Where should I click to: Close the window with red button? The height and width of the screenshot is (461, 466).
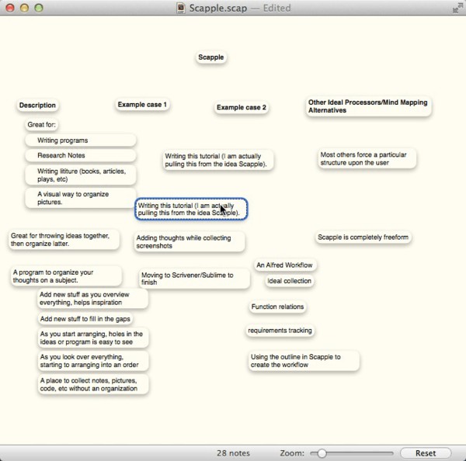pyautogui.click(x=10, y=8)
